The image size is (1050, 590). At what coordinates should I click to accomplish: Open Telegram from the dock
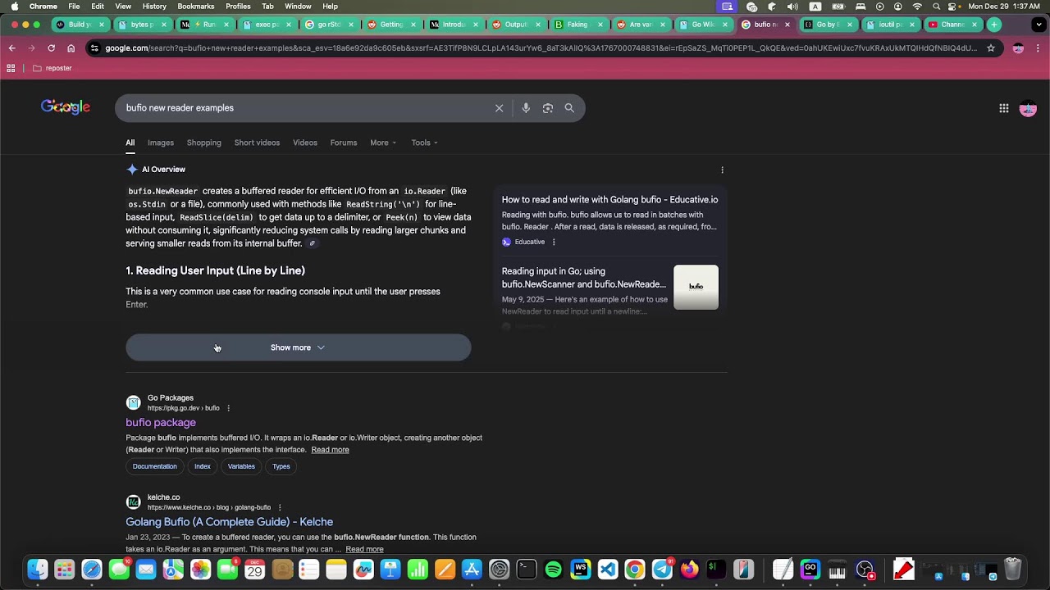pyautogui.click(x=662, y=569)
